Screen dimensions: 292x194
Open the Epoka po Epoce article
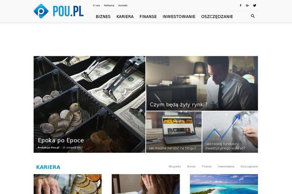click(61, 140)
